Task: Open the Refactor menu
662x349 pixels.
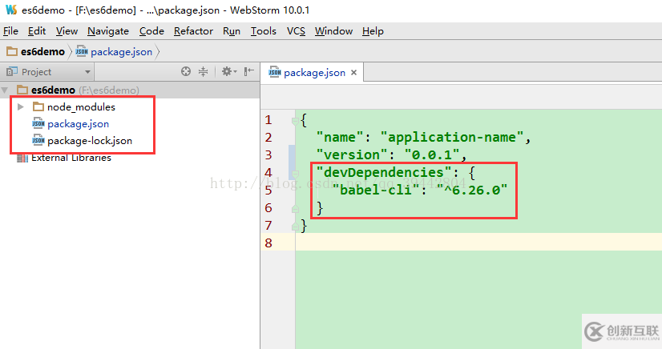Action: tap(193, 31)
